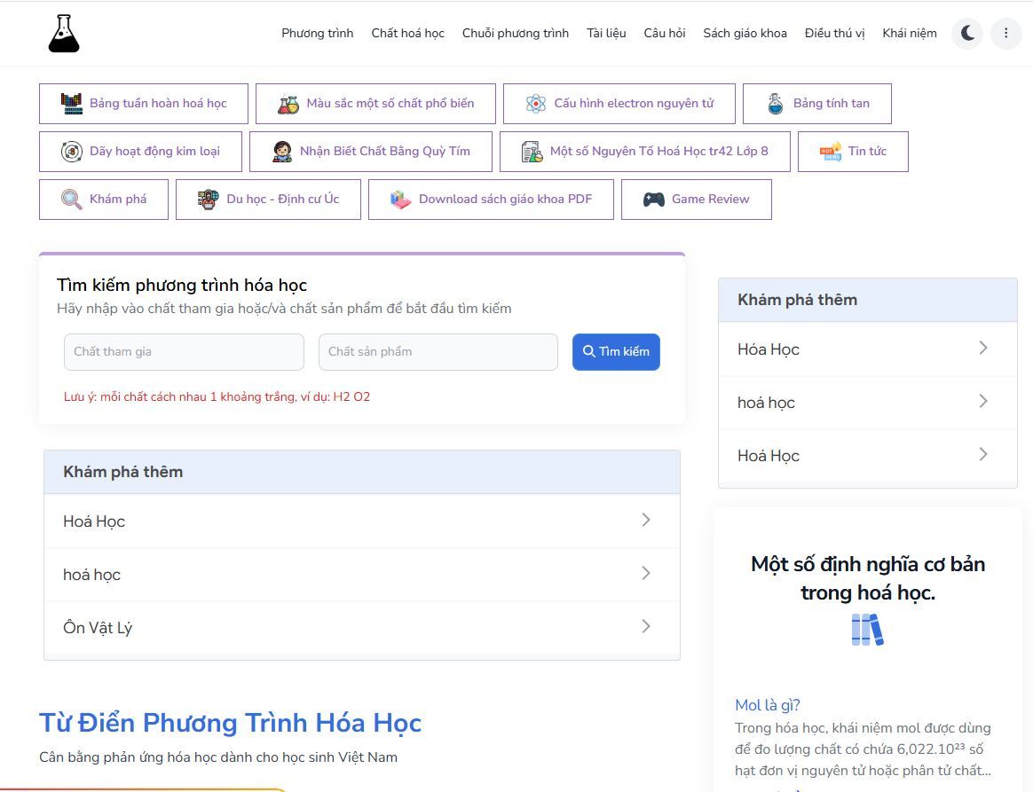Open Chất hoá học menu item
The image size is (1033, 792).
pyautogui.click(x=408, y=33)
